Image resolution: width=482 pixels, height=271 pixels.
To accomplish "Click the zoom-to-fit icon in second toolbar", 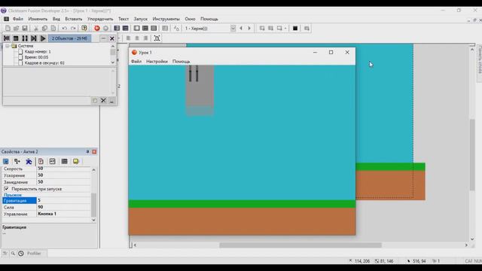I will click(157, 38).
